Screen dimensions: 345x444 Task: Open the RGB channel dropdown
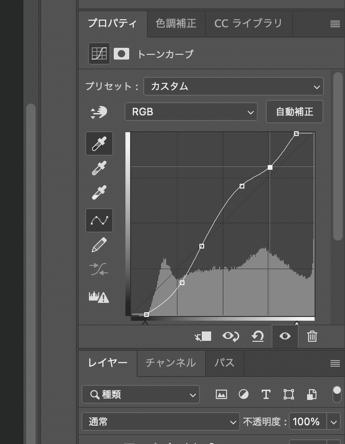pyautogui.click(x=191, y=112)
